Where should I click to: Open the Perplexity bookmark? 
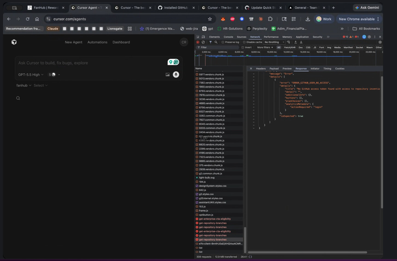[x=257, y=28]
